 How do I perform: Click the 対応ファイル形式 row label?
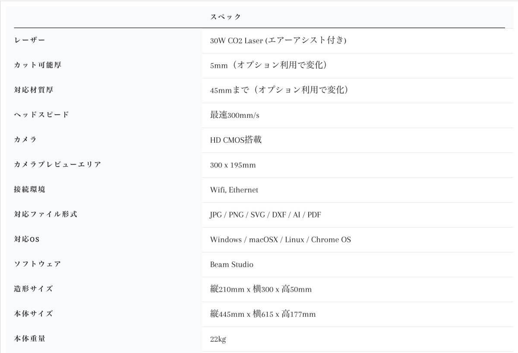[x=45, y=214]
